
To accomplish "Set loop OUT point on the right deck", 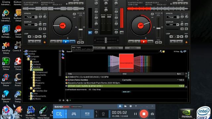I will click(179, 42).
